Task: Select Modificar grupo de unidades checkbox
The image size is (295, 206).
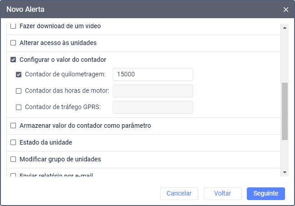Action: point(13,159)
